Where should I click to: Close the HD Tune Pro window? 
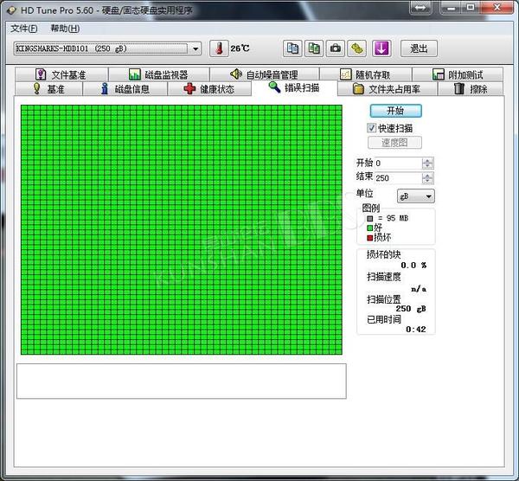(497, 7)
